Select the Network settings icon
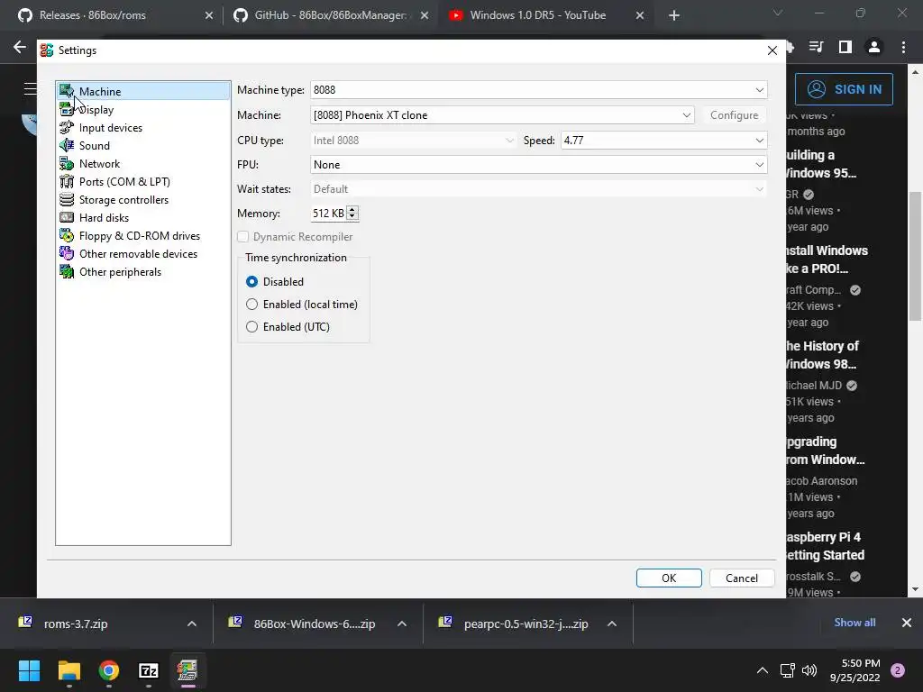The image size is (923, 692). pyautogui.click(x=67, y=164)
